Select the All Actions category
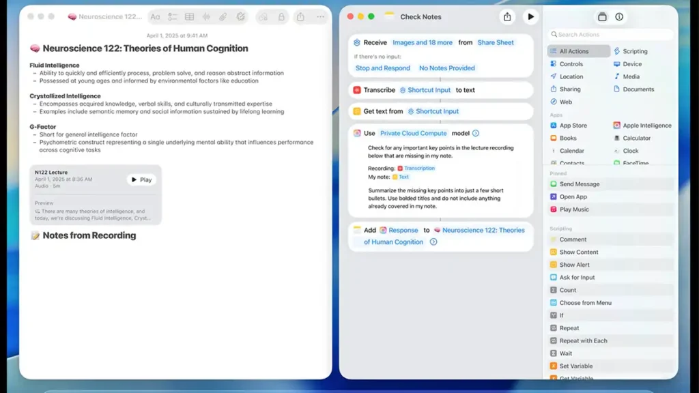Image resolution: width=699 pixels, height=393 pixels. click(x=573, y=51)
